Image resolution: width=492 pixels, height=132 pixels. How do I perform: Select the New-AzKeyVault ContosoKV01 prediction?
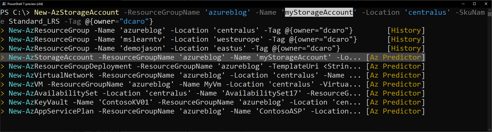click(x=213, y=102)
